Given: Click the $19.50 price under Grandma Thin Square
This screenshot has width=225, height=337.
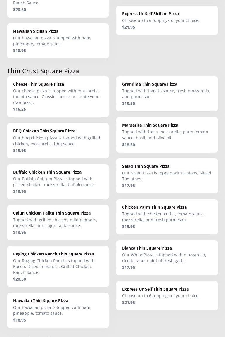Looking at the screenshot, I should click(x=129, y=103).
